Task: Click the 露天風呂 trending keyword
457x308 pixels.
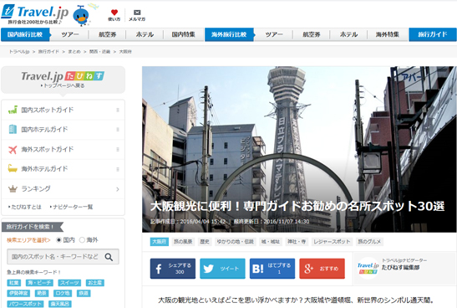Action: tap(60, 304)
